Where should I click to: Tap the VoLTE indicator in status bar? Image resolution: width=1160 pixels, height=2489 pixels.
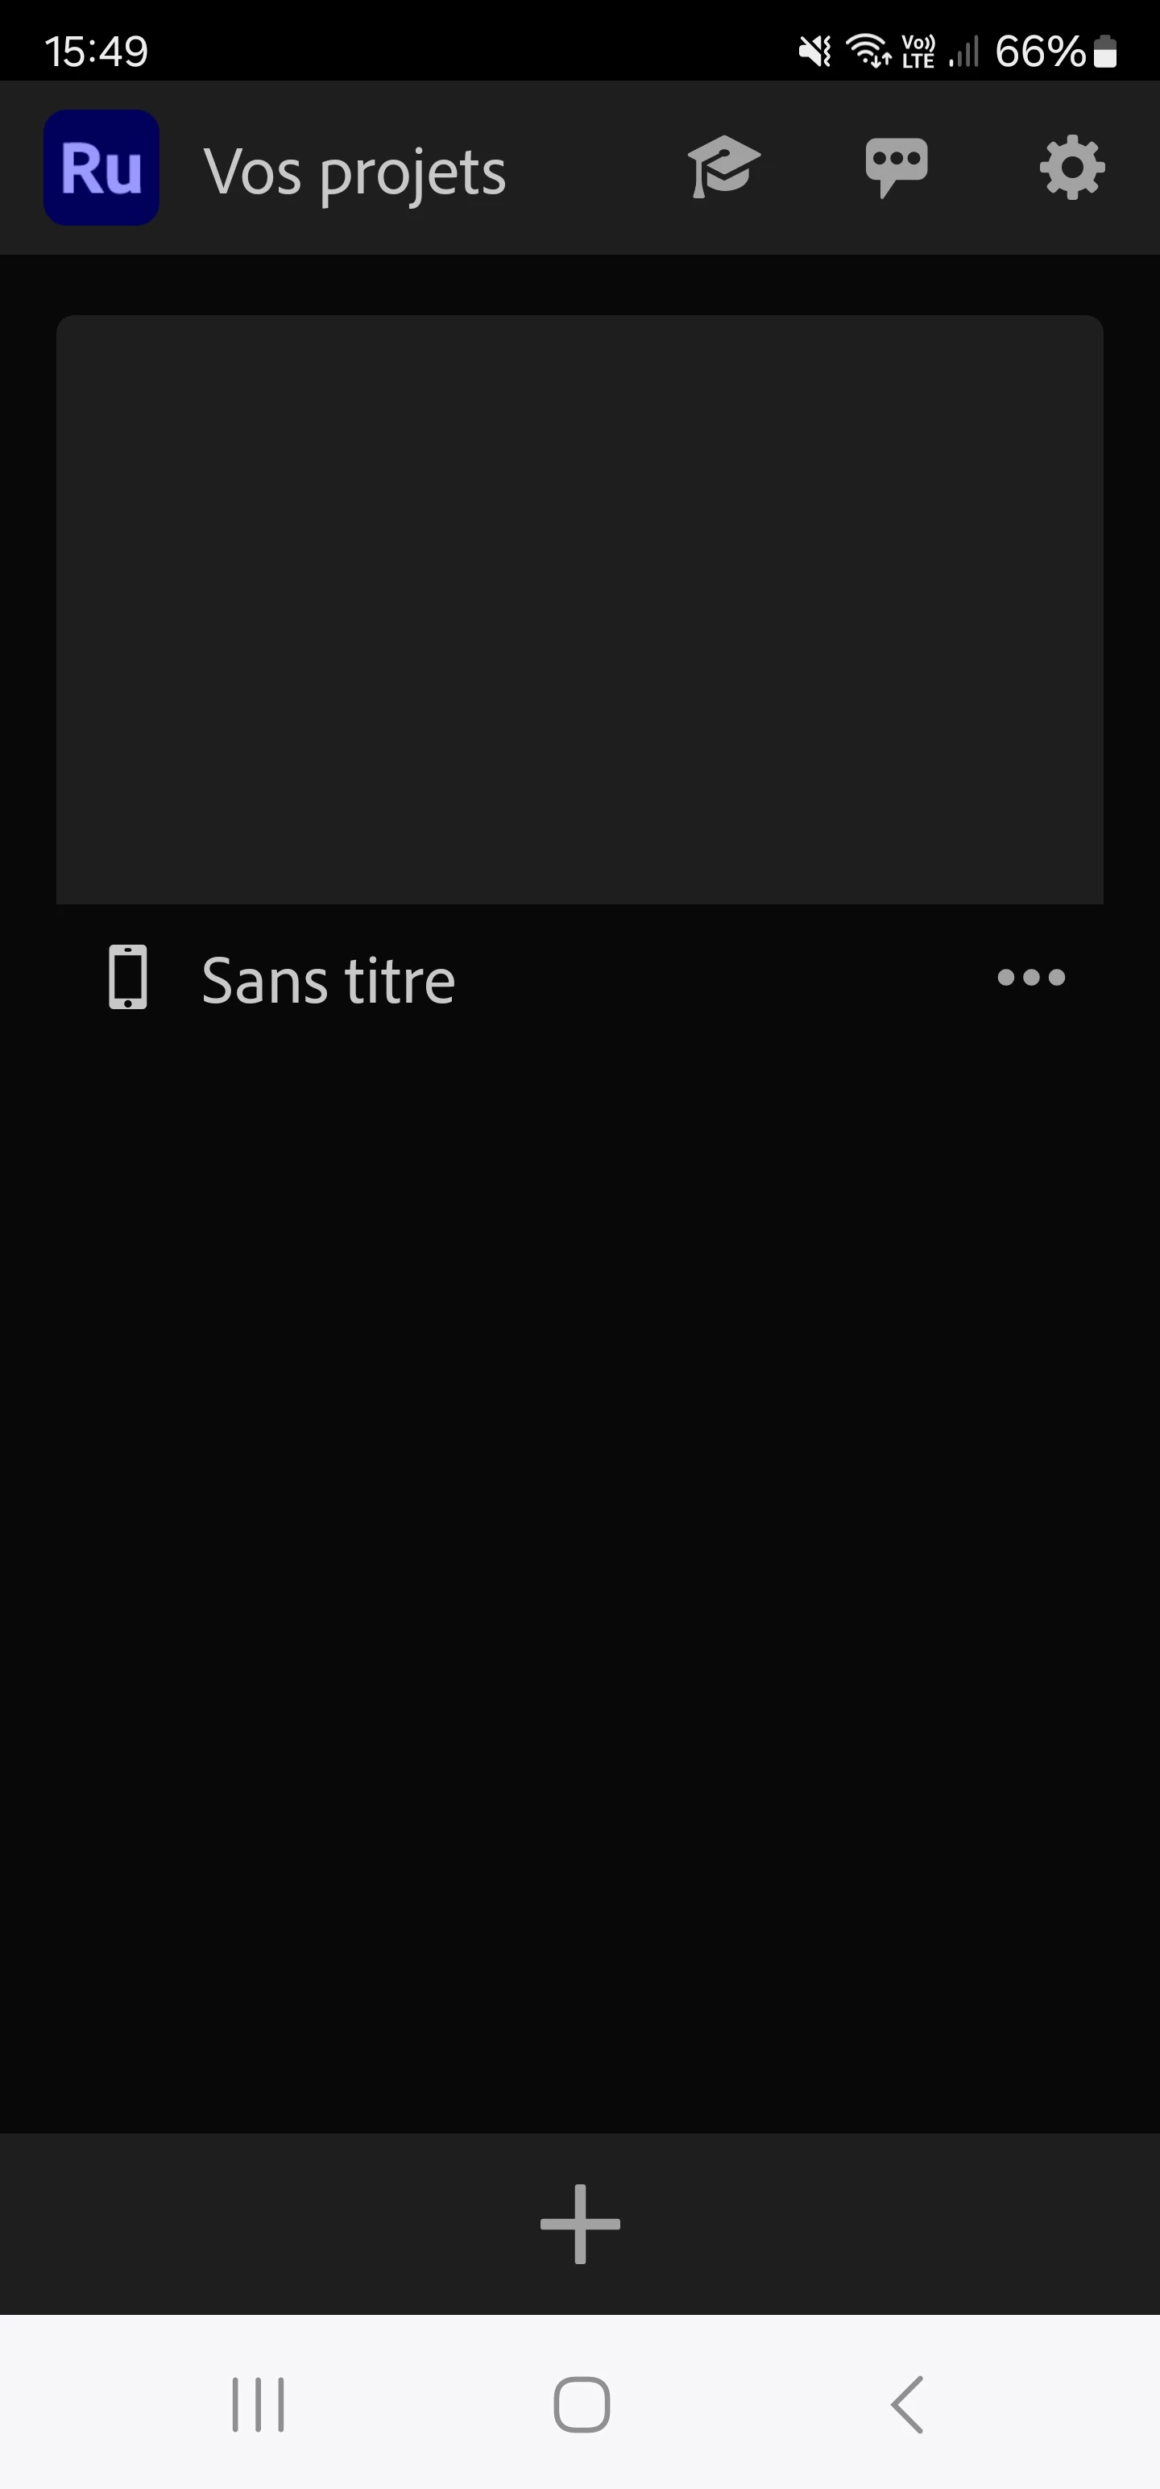[918, 52]
